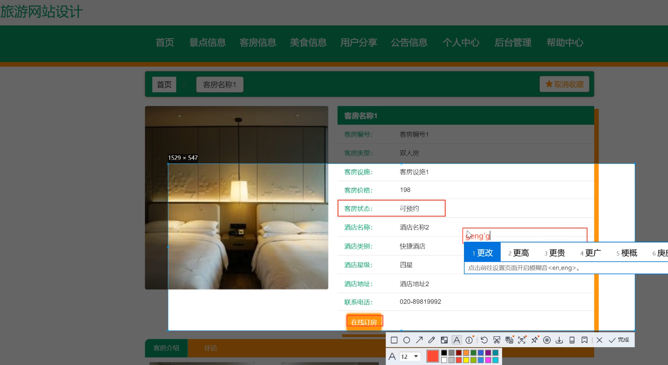Choose IME candidate 5 梗概
Screen dimensions: 668x365
click(627, 253)
